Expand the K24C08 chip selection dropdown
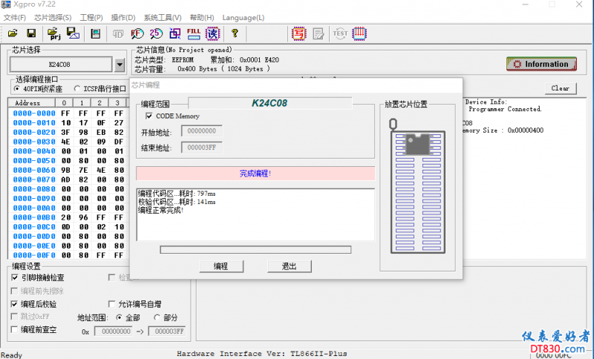 coord(120,65)
